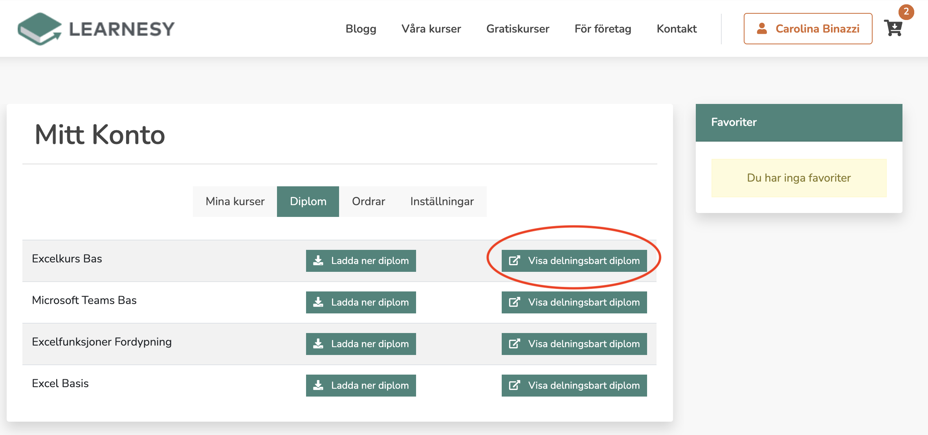The image size is (928, 435).
Task: Click the Excelfunksjoner Fordypning course name
Action: (x=102, y=342)
